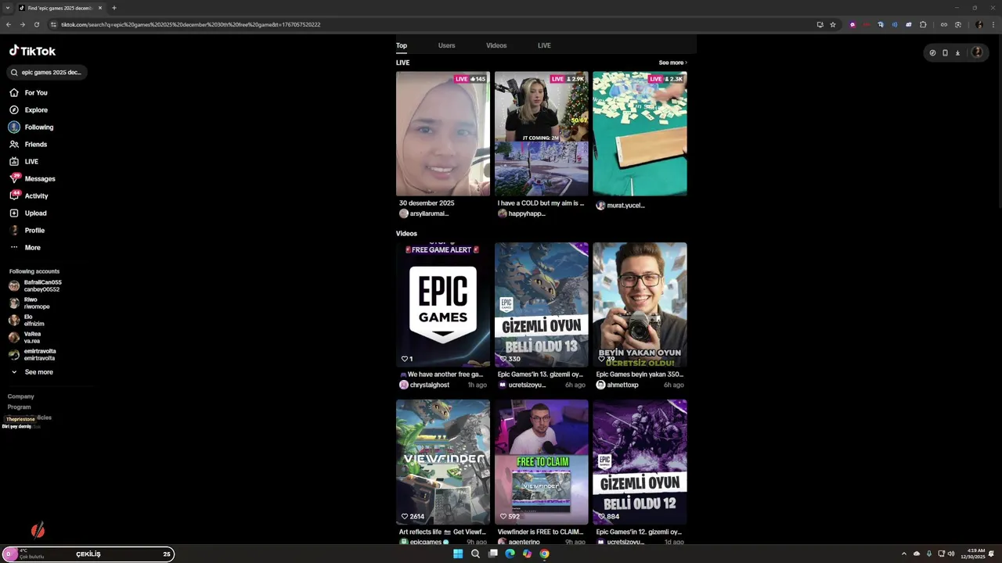This screenshot has width=1002, height=563.
Task: Open the Explore page
Action: tap(28, 109)
